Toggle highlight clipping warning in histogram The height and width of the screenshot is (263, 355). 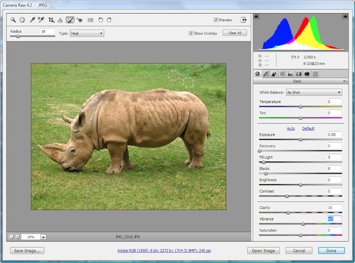tap(346, 16)
